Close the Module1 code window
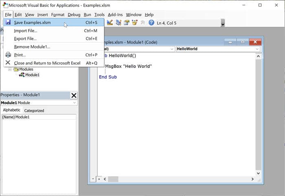 255,42
